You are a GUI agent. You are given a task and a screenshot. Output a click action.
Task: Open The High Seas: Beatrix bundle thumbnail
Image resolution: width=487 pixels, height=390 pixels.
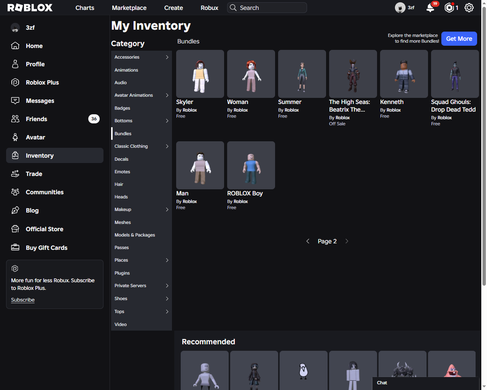pos(353,74)
